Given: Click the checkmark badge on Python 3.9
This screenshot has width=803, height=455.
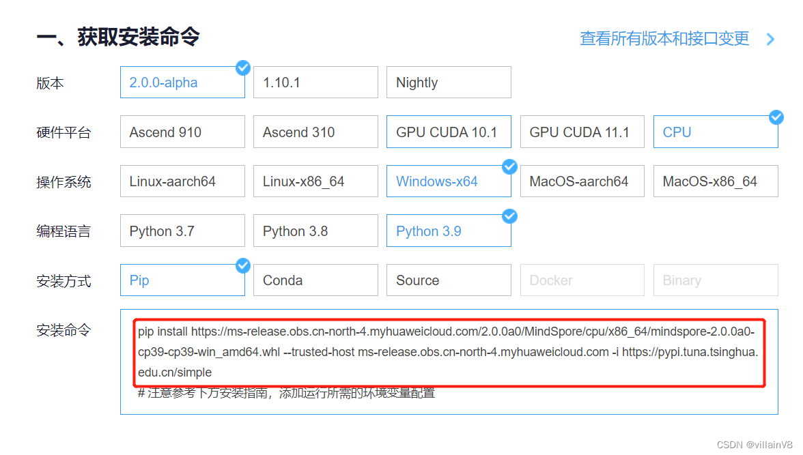Looking at the screenshot, I should tap(509, 216).
